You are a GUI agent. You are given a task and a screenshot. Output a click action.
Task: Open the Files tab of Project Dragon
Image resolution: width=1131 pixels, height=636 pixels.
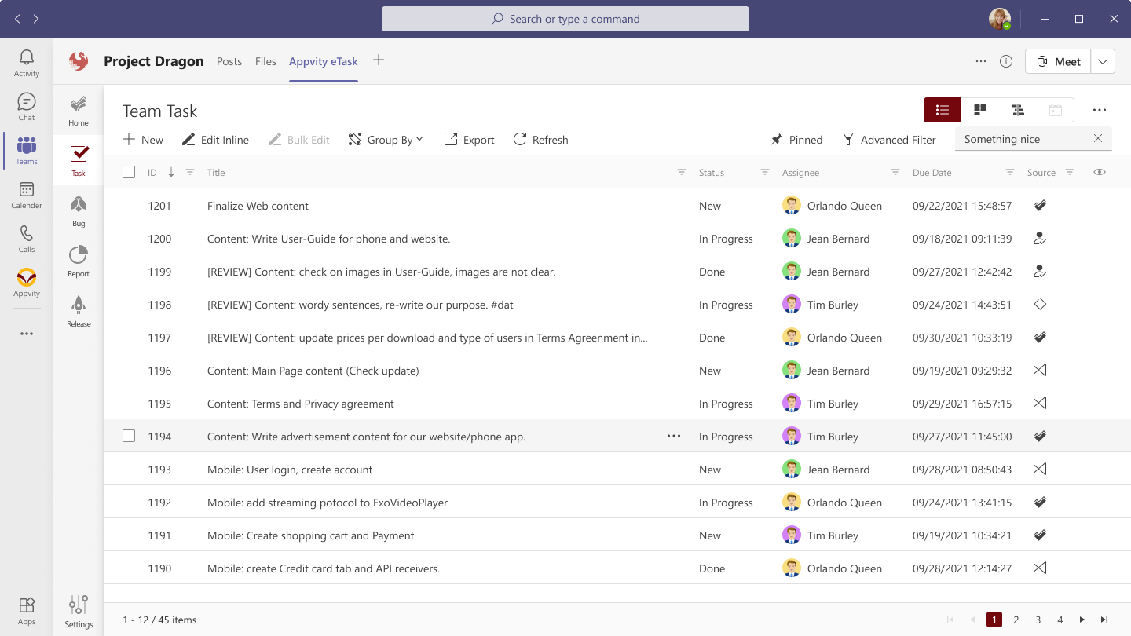(x=265, y=60)
